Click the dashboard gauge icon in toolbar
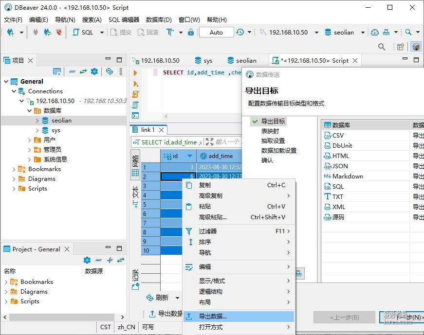This screenshot has height=335, width=424. pyautogui.click(x=375, y=33)
